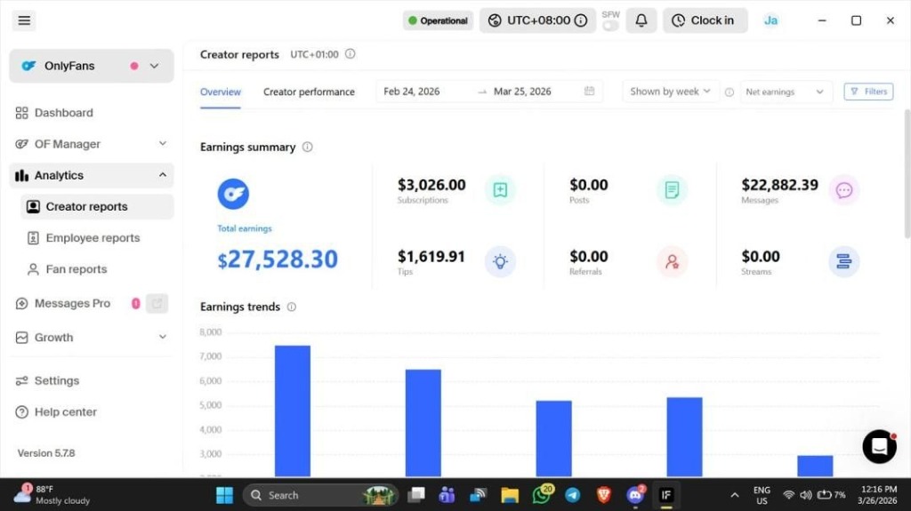Click the $27,528.30 total earnings value
Viewport: 911px width, 511px height.
(278, 259)
